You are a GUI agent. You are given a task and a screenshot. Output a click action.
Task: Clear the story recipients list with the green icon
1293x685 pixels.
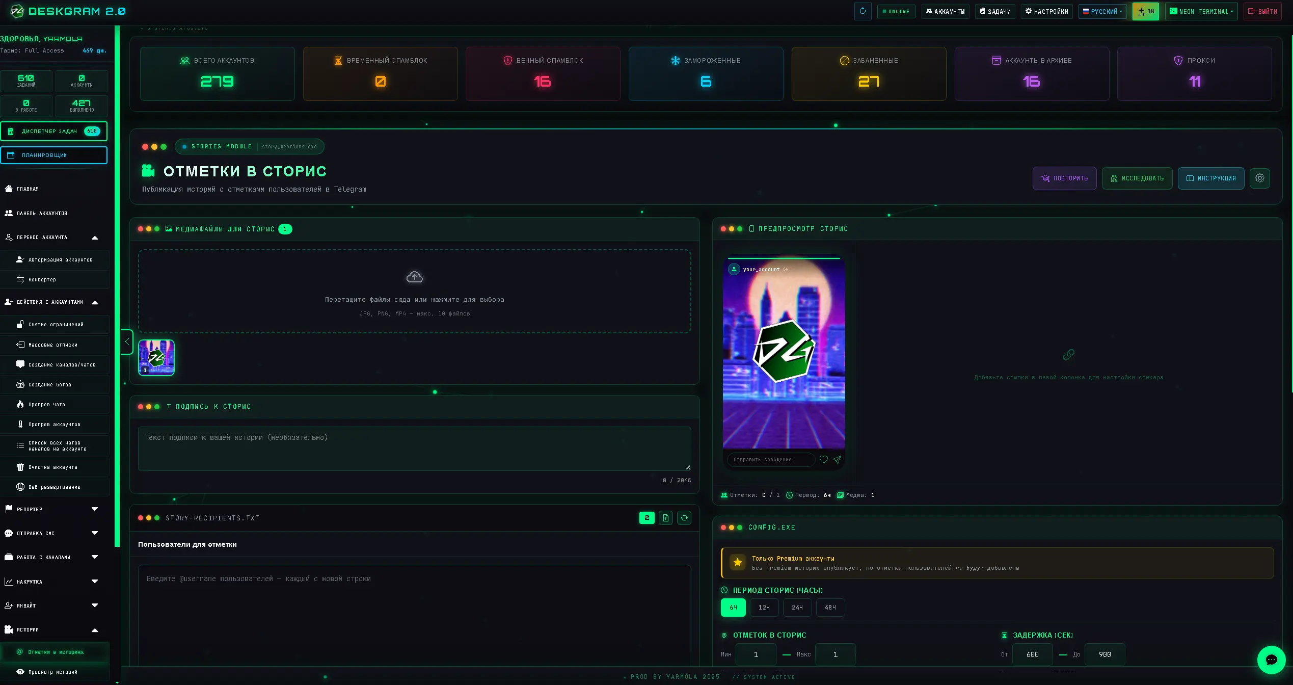(647, 518)
